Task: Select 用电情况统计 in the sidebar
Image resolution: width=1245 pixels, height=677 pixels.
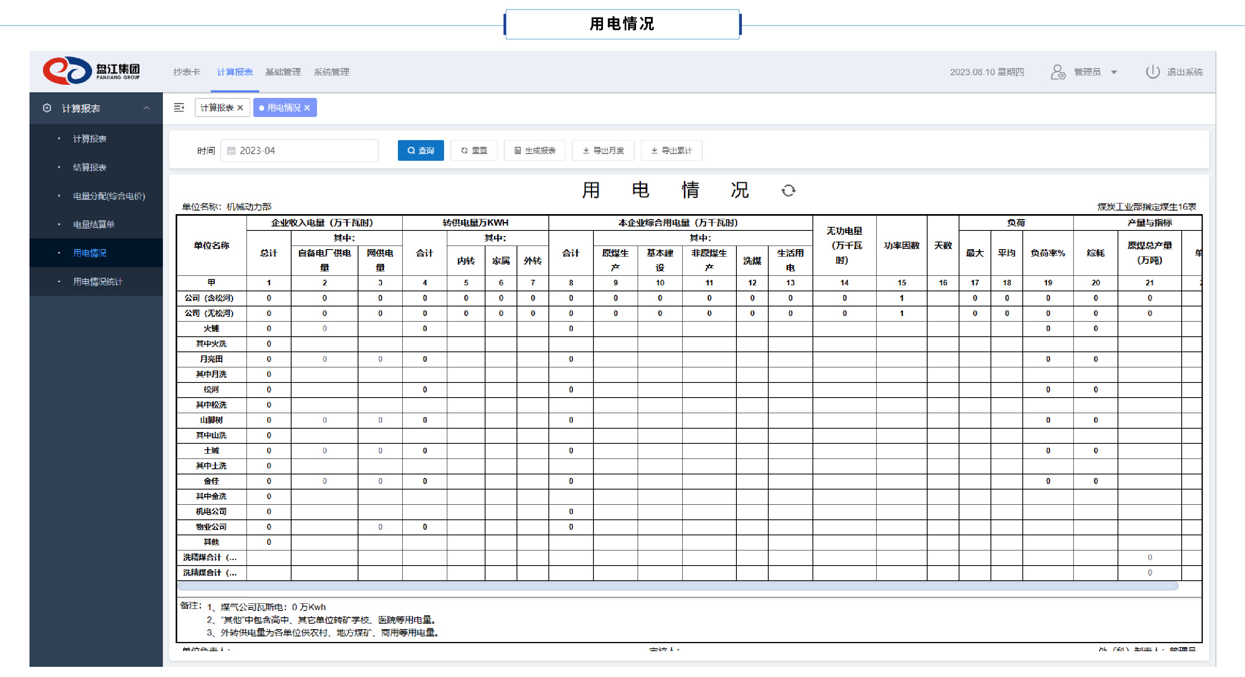Action: (98, 281)
